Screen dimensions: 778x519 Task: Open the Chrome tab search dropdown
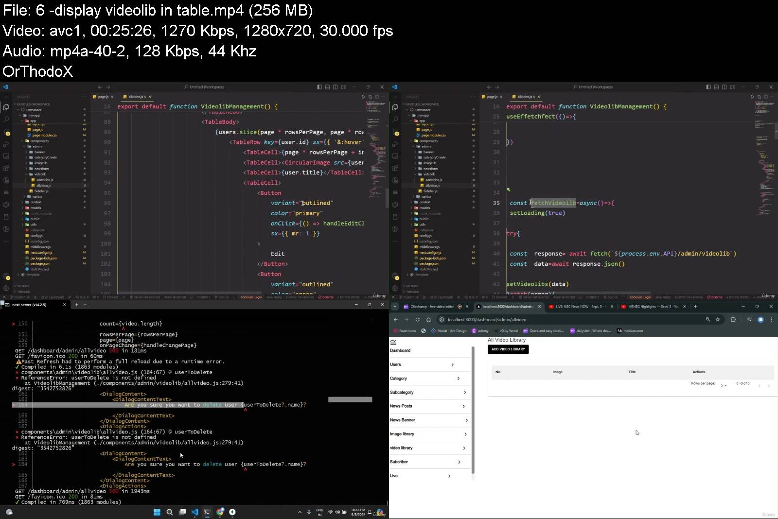[395, 307]
